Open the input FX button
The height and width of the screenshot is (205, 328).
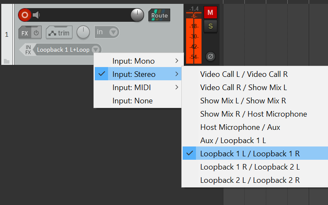[x=27, y=50]
